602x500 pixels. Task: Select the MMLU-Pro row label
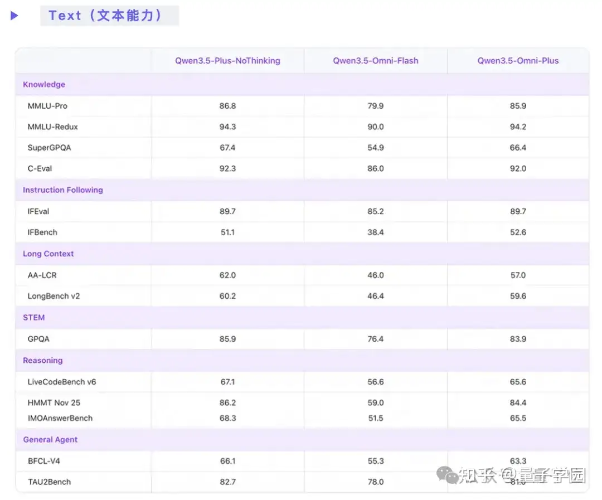click(47, 106)
